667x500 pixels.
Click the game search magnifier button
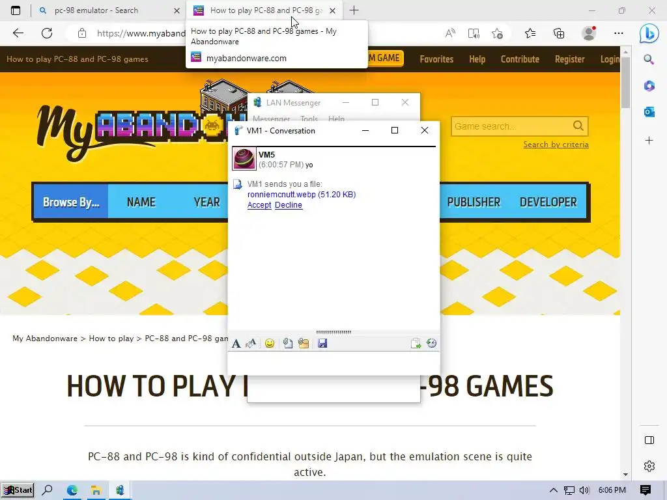[578, 126]
